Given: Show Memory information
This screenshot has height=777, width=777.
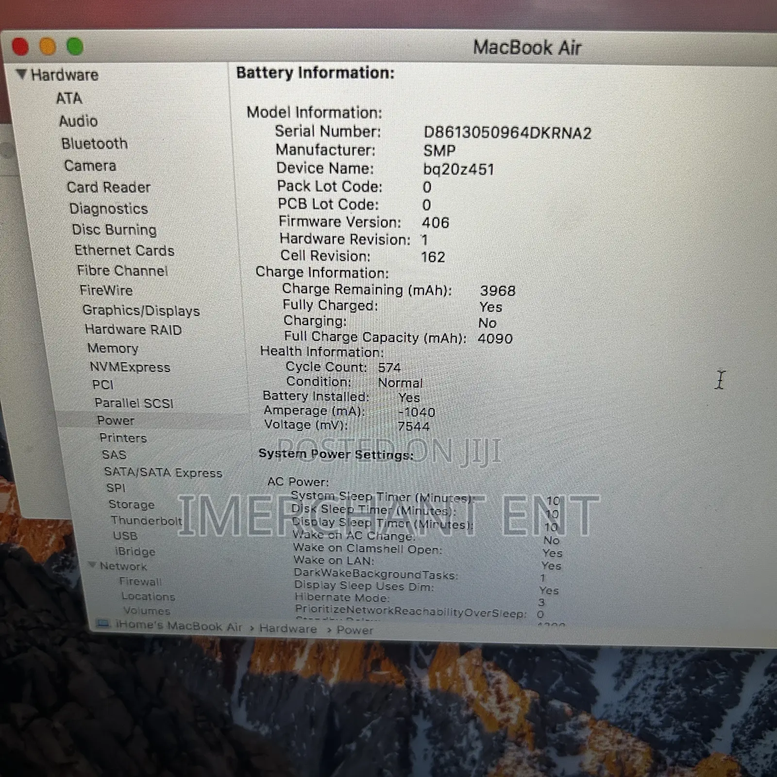Looking at the screenshot, I should click(x=113, y=348).
